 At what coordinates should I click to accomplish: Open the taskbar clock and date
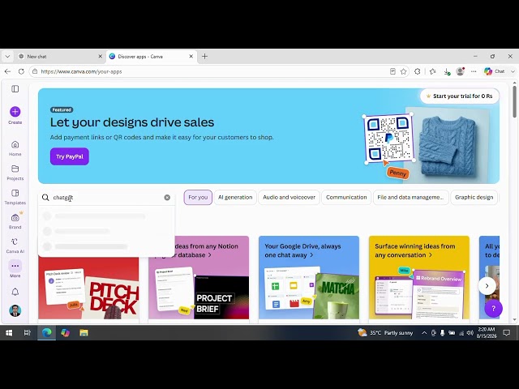coord(487,333)
